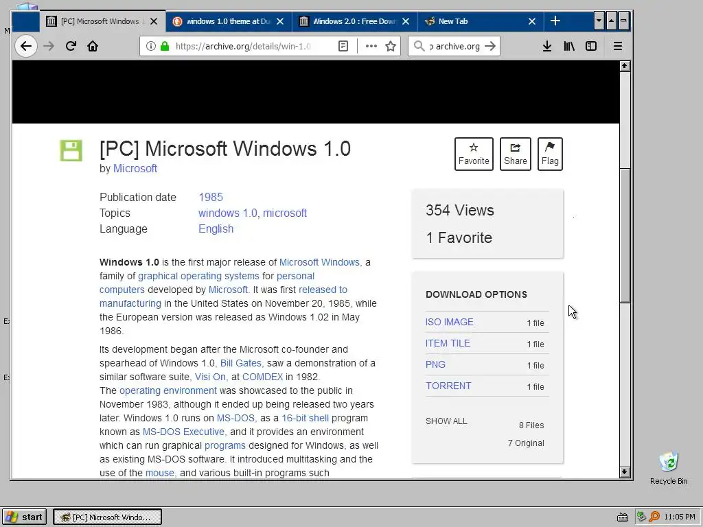The image size is (703, 527).
Task: Click the English language link
Action: [x=216, y=229]
